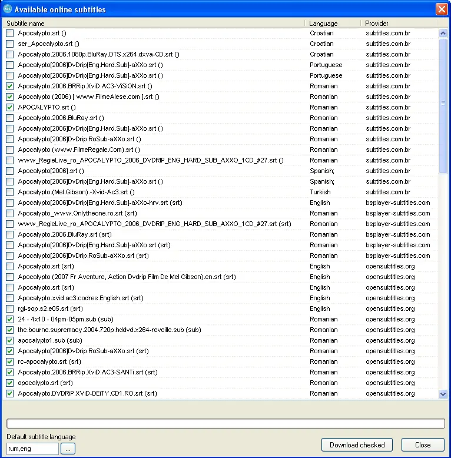Check the ser_Apocalypto.srt () checkbox
451x458 pixels.
9,44
